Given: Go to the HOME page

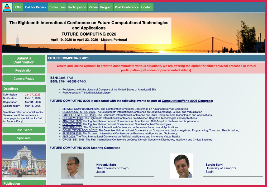Looking at the screenshot, I should (18, 7).
